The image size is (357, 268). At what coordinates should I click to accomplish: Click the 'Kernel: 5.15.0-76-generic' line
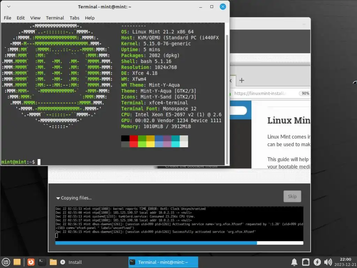[156, 44]
